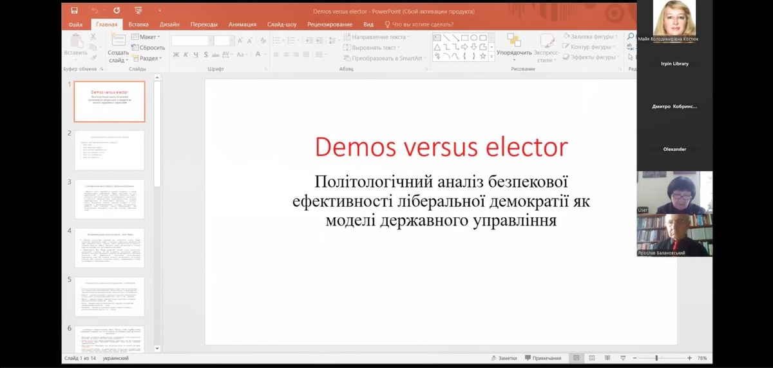Toggle bold Ж formatting
The height and width of the screenshot is (368, 773).
[176, 54]
